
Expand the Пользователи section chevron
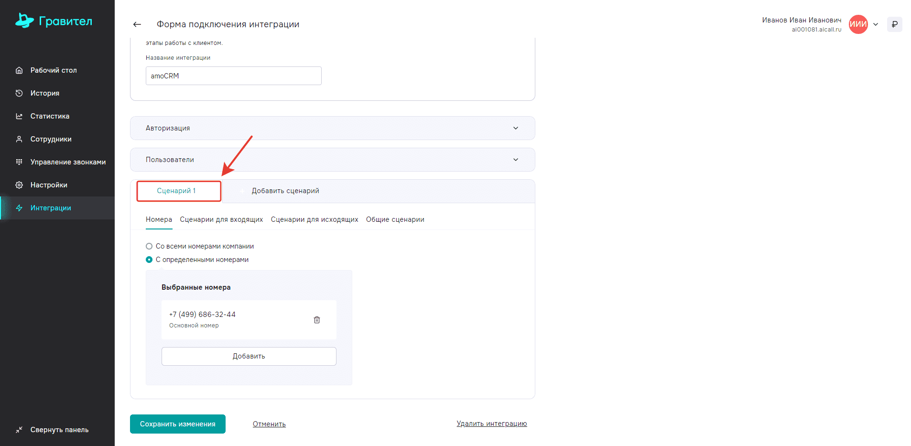tap(515, 160)
